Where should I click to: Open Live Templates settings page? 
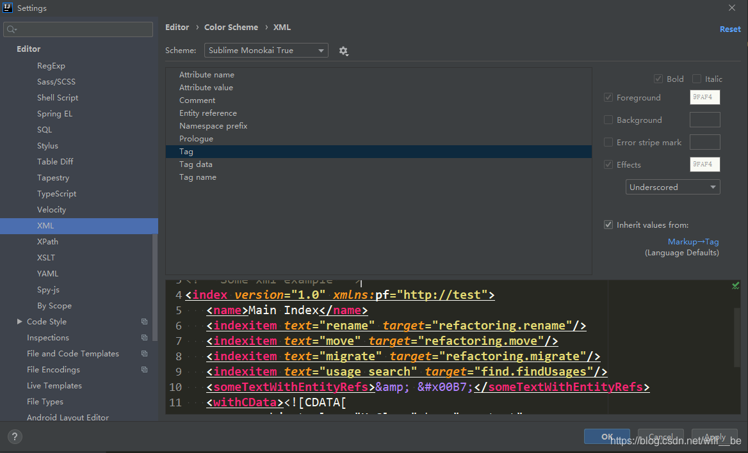54,386
